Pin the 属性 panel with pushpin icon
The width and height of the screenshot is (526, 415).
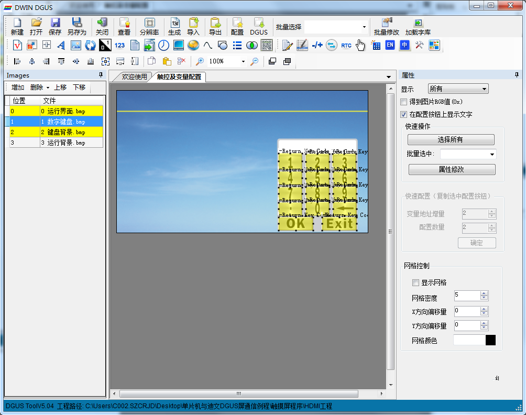click(x=517, y=75)
